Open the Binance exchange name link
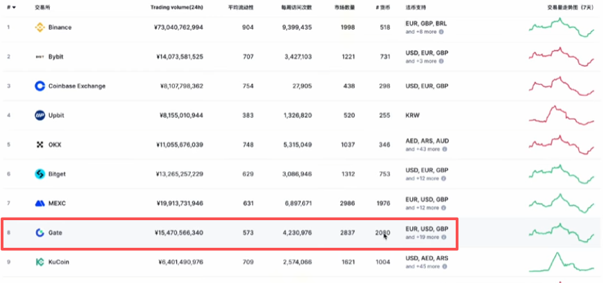 click(60, 28)
